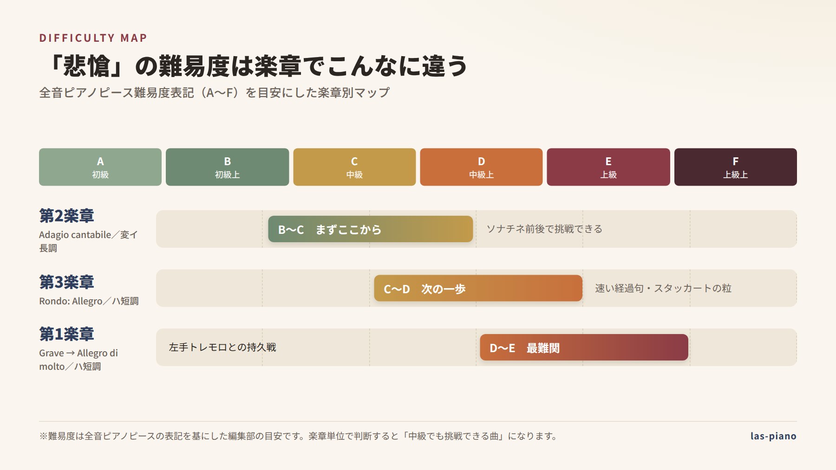
Task: Click the A 初級 difficulty box
Action: 100,167
